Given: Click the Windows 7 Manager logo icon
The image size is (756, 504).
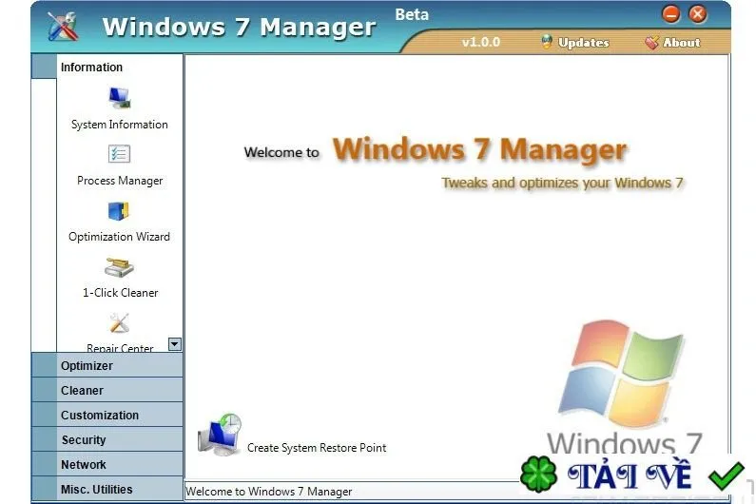Looking at the screenshot, I should coord(63,26).
